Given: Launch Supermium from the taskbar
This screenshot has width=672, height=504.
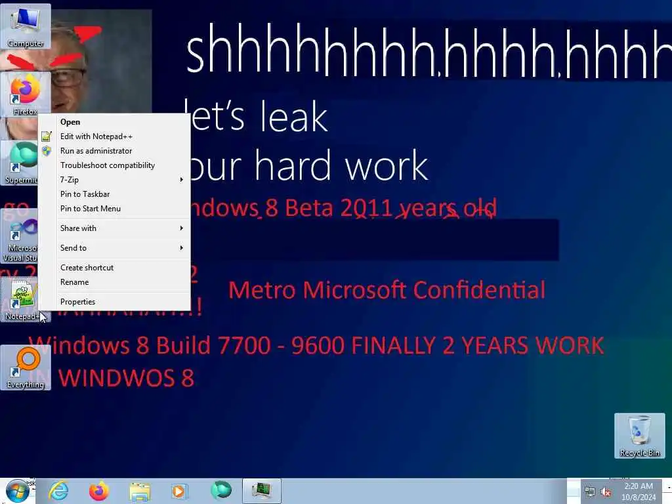Looking at the screenshot, I should (220, 490).
